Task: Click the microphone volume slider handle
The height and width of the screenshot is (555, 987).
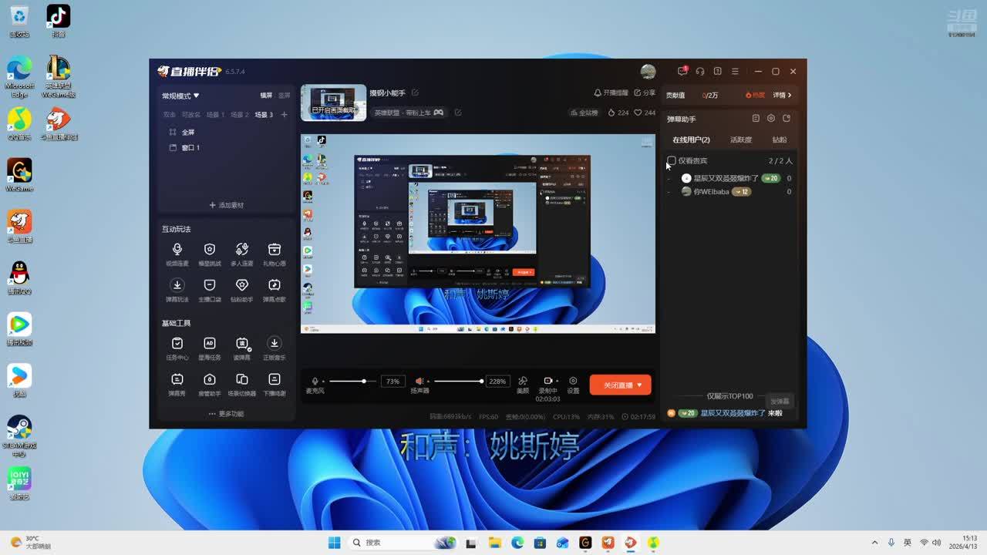Action: pyautogui.click(x=364, y=382)
